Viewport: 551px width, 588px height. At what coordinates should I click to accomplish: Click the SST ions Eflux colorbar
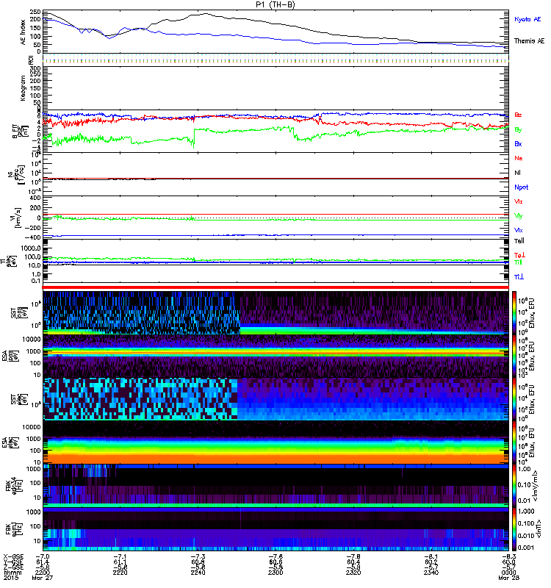pyautogui.click(x=515, y=312)
